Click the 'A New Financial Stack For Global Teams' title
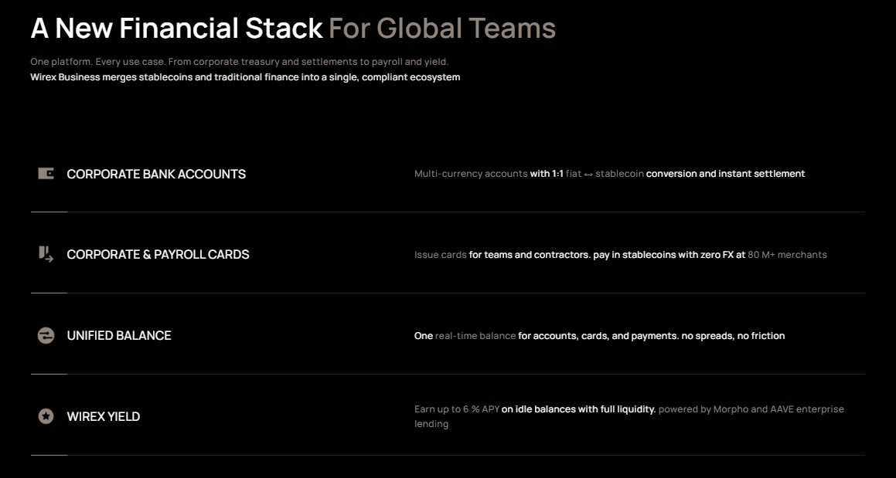Viewport: 896px width, 478px height. (293, 28)
